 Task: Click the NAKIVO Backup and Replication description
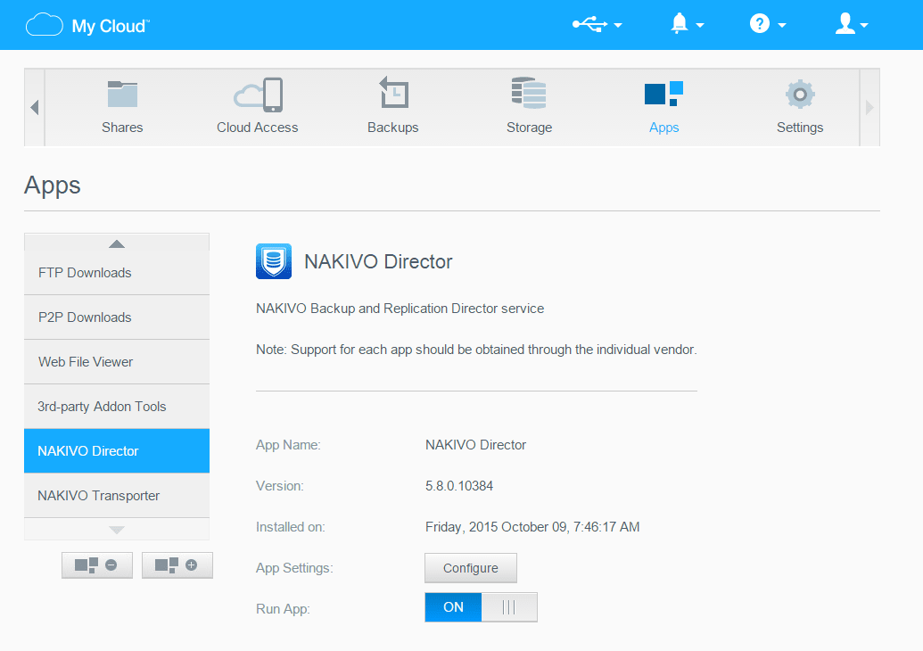pos(400,309)
